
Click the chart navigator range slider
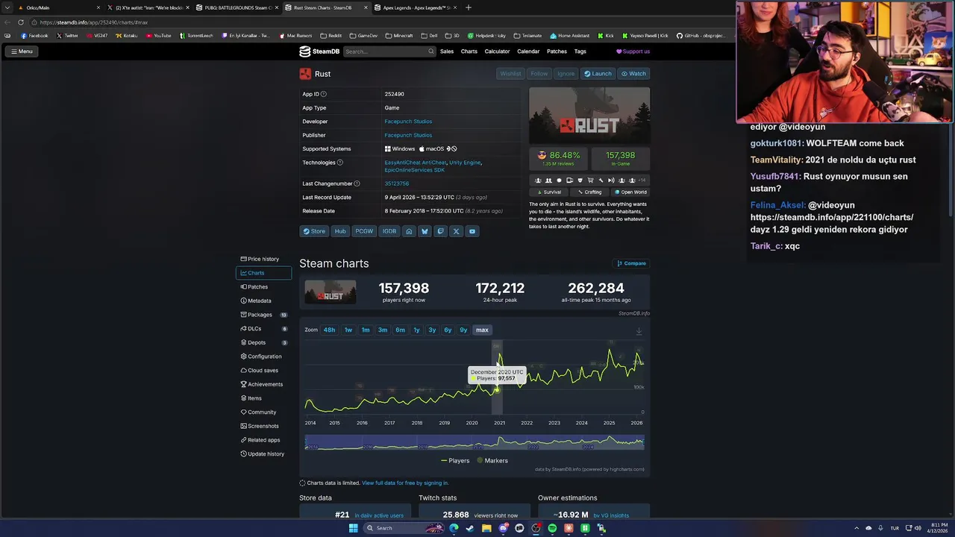[x=475, y=443]
